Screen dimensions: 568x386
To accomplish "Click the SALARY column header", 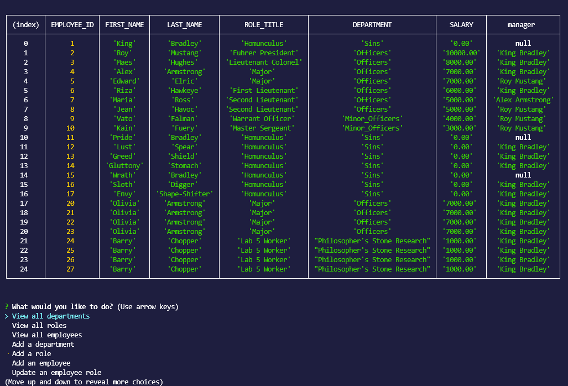I will pos(461,24).
